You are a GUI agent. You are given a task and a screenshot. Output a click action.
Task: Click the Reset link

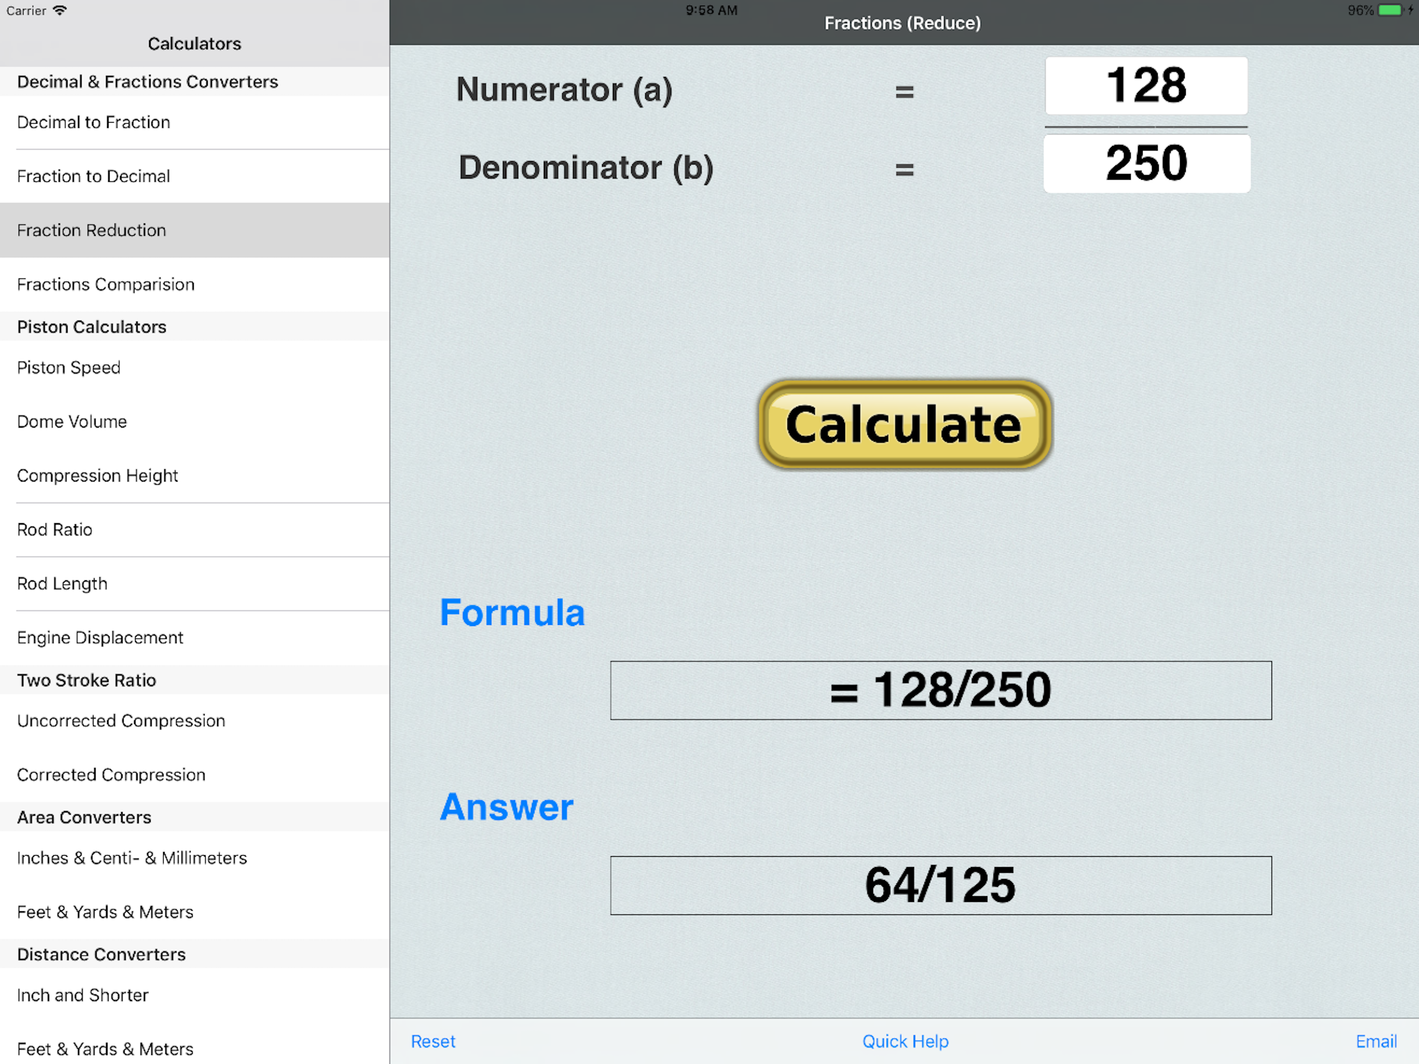tap(432, 1041)
